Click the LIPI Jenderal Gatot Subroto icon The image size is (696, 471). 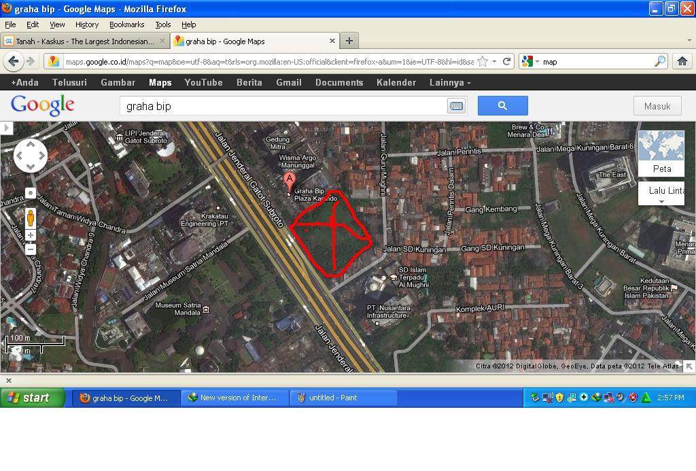tap(119, 137)
